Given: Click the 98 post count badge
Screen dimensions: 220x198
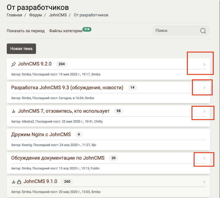Looking at the screenshot, I should pyautogui.click(x=118, y=111).
